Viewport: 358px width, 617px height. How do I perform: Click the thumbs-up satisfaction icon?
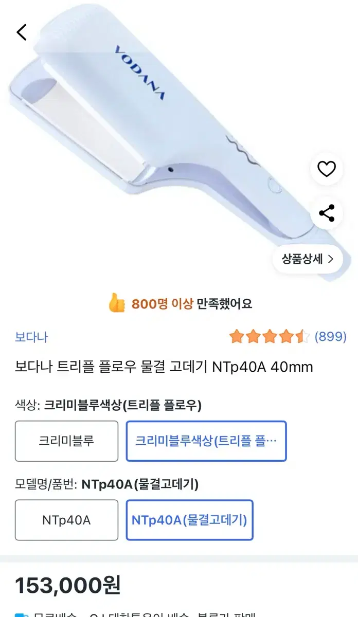tap(117, 303)
